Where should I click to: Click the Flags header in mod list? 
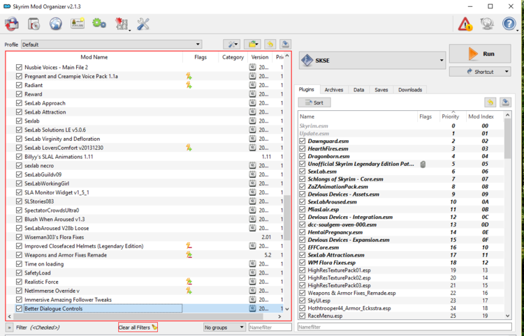point(201,57)
